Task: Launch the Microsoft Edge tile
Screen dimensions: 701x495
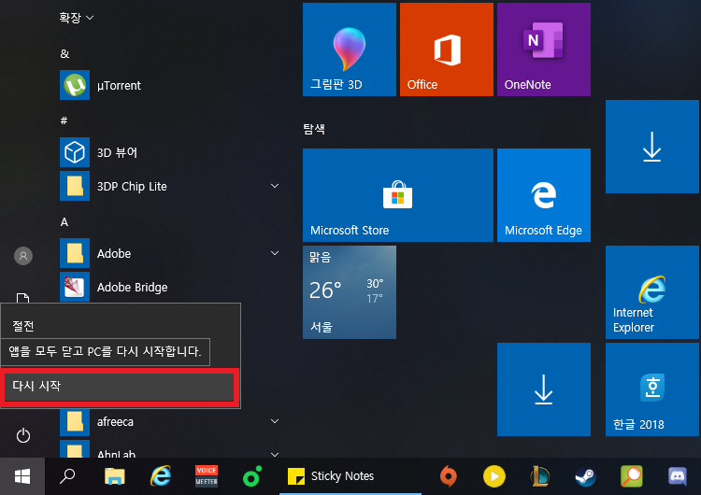Action: pyautogui.click(x=544, y=195)
